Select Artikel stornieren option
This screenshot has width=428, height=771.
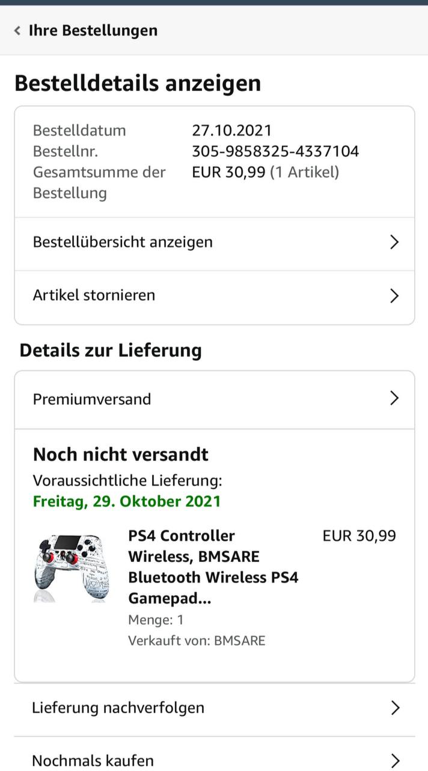[x=215, y=295]
